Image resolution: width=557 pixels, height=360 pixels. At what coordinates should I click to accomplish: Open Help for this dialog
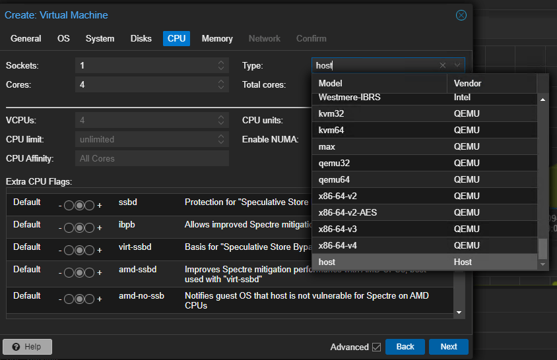point(27,347)
